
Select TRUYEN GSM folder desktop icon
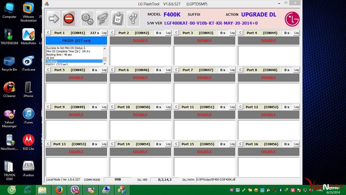(x=9, y=171)
